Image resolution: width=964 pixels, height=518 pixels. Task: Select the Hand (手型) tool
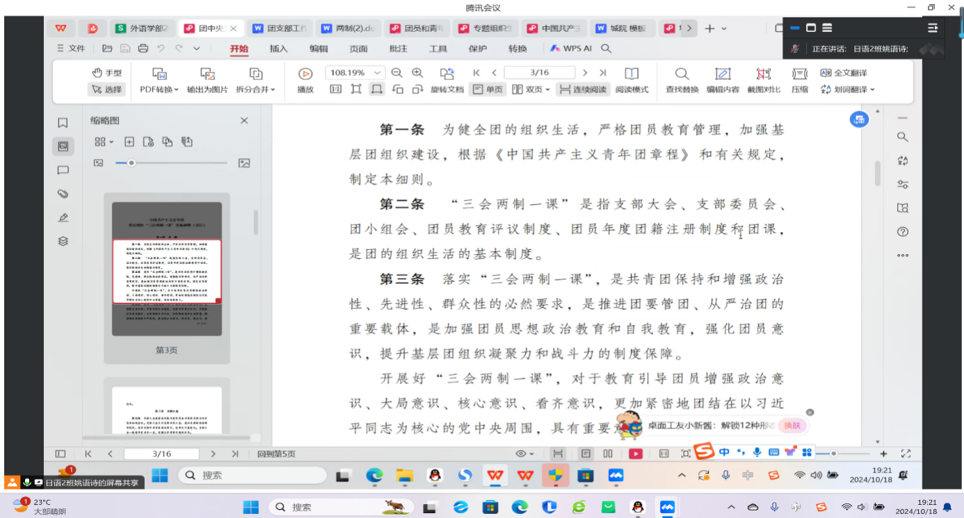point(106,73)
